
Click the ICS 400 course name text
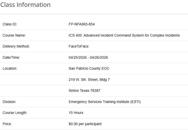tap(124, 35)
